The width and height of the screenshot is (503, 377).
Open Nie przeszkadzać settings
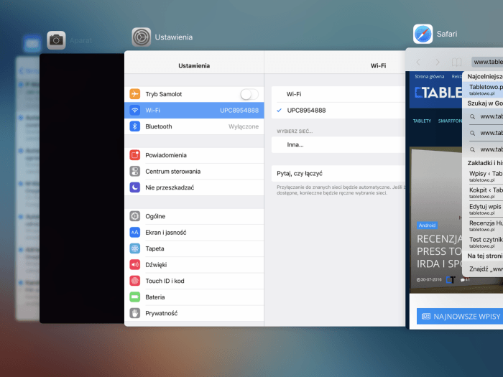(x=194, y=187)
